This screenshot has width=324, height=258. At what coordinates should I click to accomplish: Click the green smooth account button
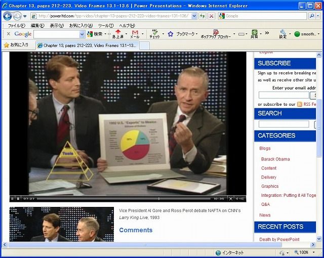tap(305, 34)
